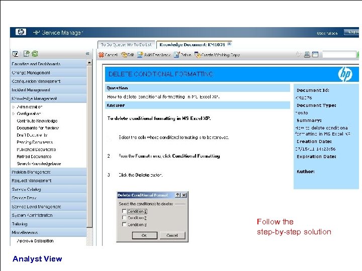
Task: Check the Condition 3 checkbox
Action: tap(124, 224)
